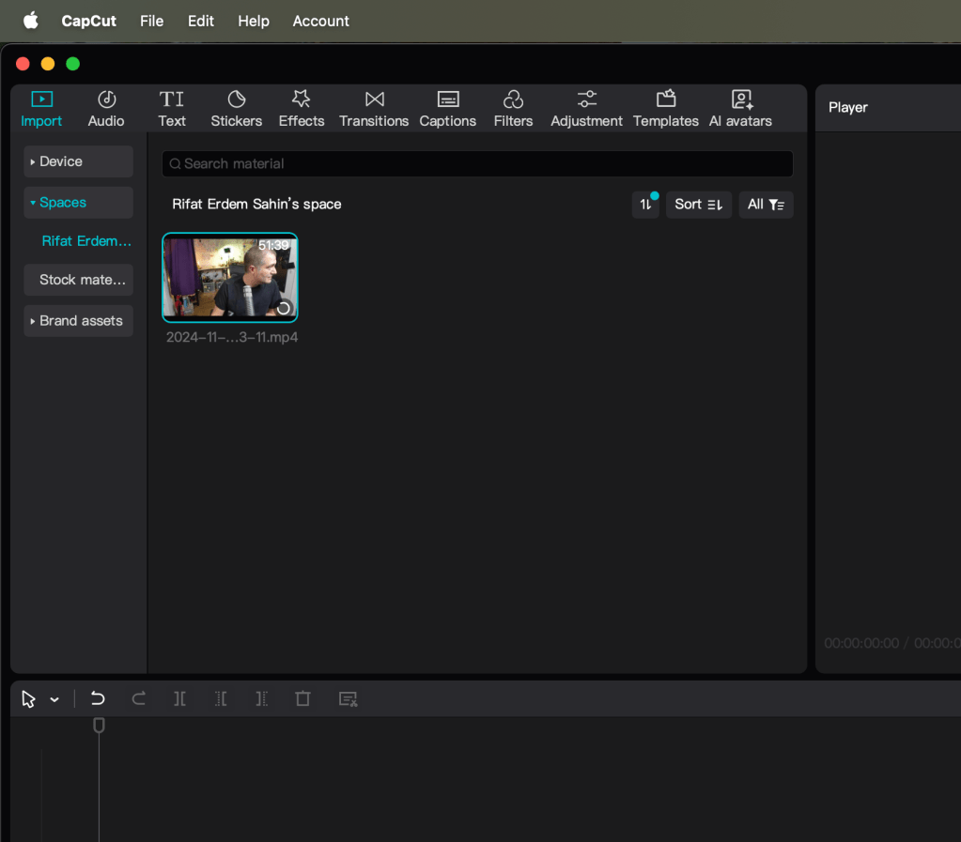Screen dimensions: 961x842
Task: Collapse the Spaces section
Action: (79, 203)
